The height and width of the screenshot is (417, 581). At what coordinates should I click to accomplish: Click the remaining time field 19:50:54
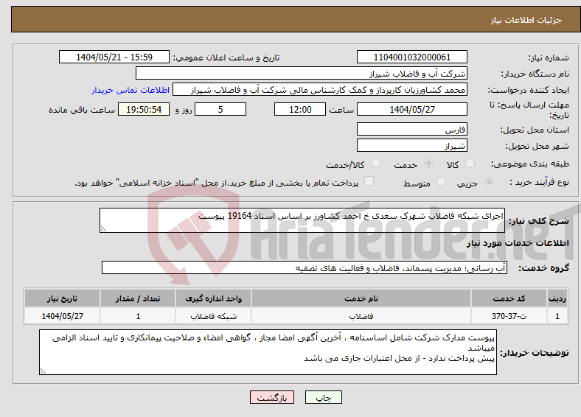(x=144, y=109)
